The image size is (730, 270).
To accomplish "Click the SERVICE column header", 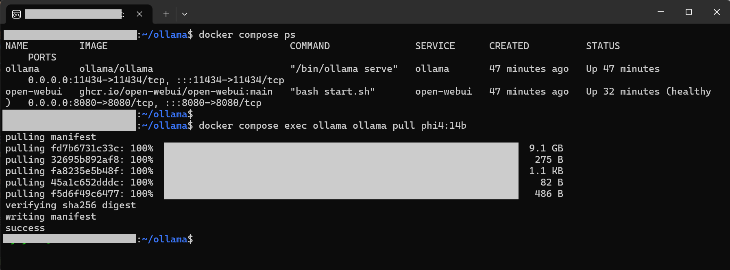I will pyautogui.click(x=435, y=46).
